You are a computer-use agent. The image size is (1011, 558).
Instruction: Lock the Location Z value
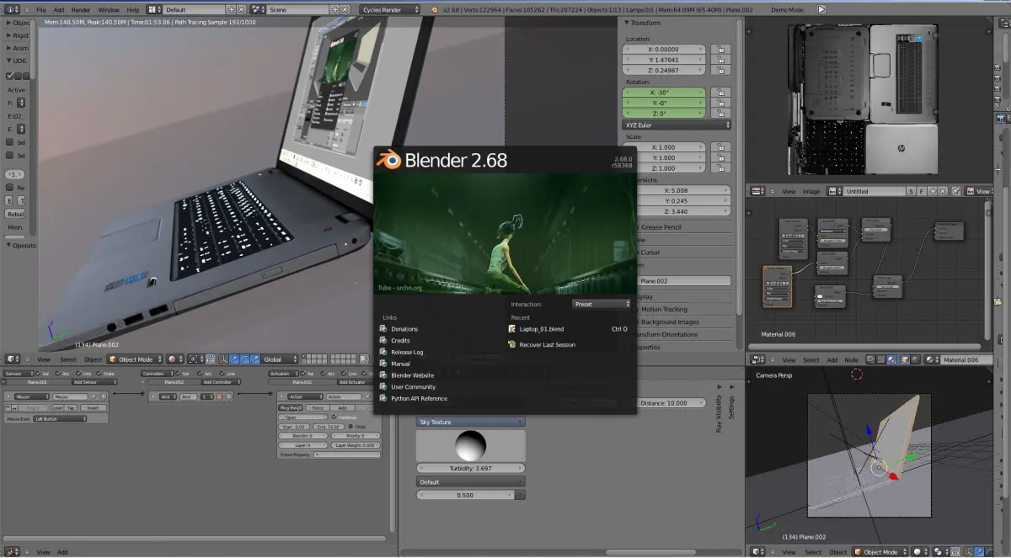point(720,71)
